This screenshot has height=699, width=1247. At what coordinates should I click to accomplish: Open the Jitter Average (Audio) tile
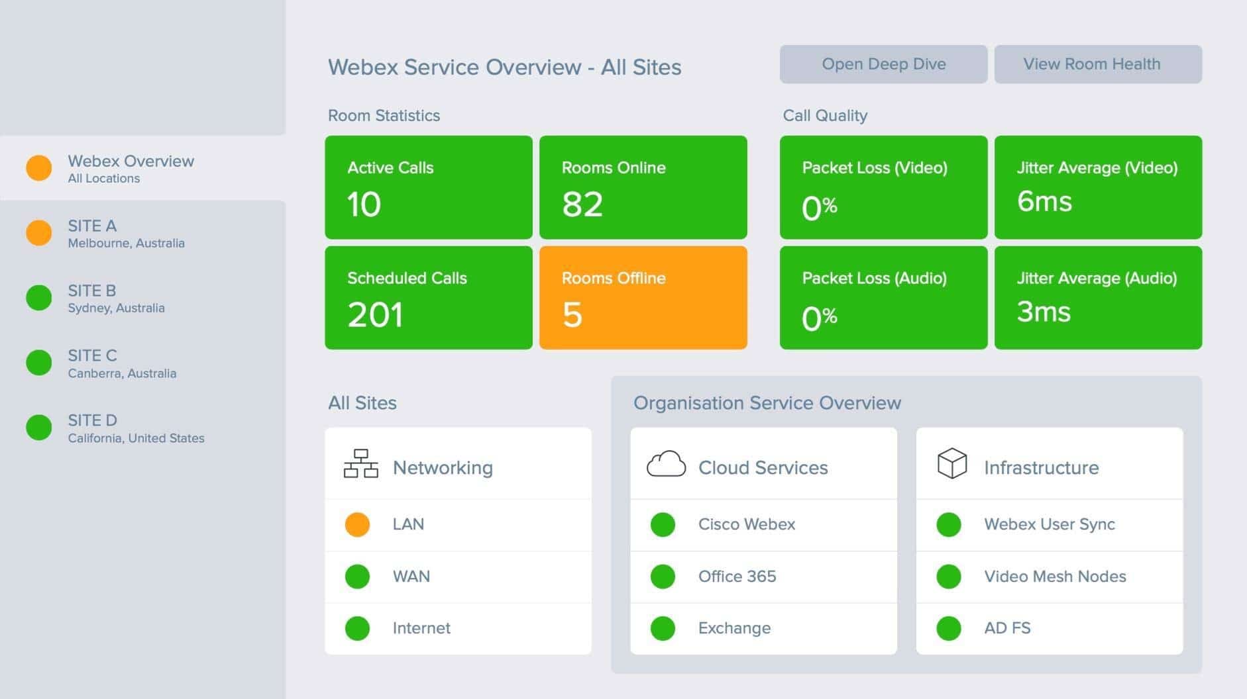[1098, 298]
